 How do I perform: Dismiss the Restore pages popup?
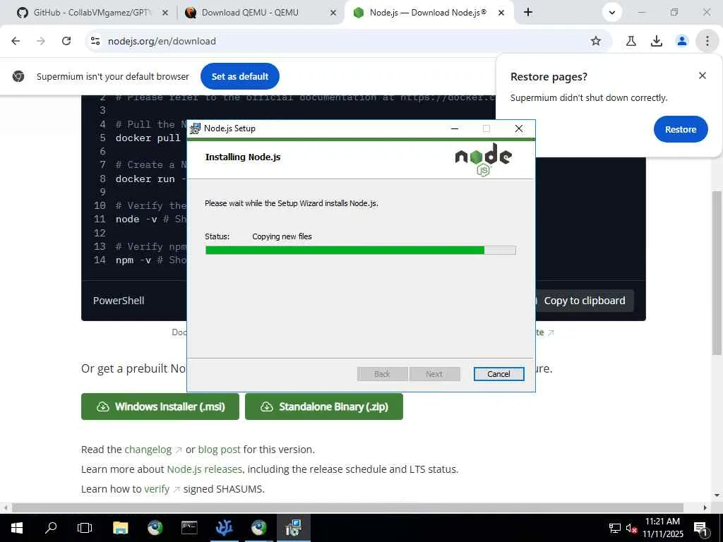tap(702, 75)
